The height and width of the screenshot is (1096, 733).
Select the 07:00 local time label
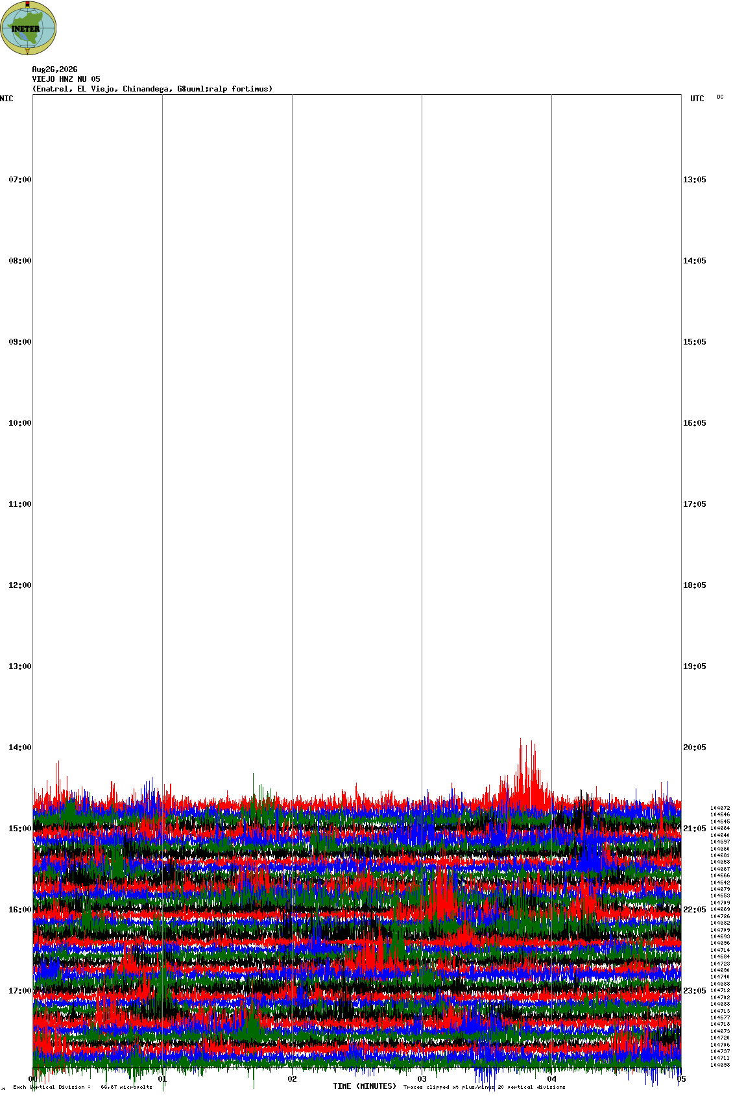(20, 180)
